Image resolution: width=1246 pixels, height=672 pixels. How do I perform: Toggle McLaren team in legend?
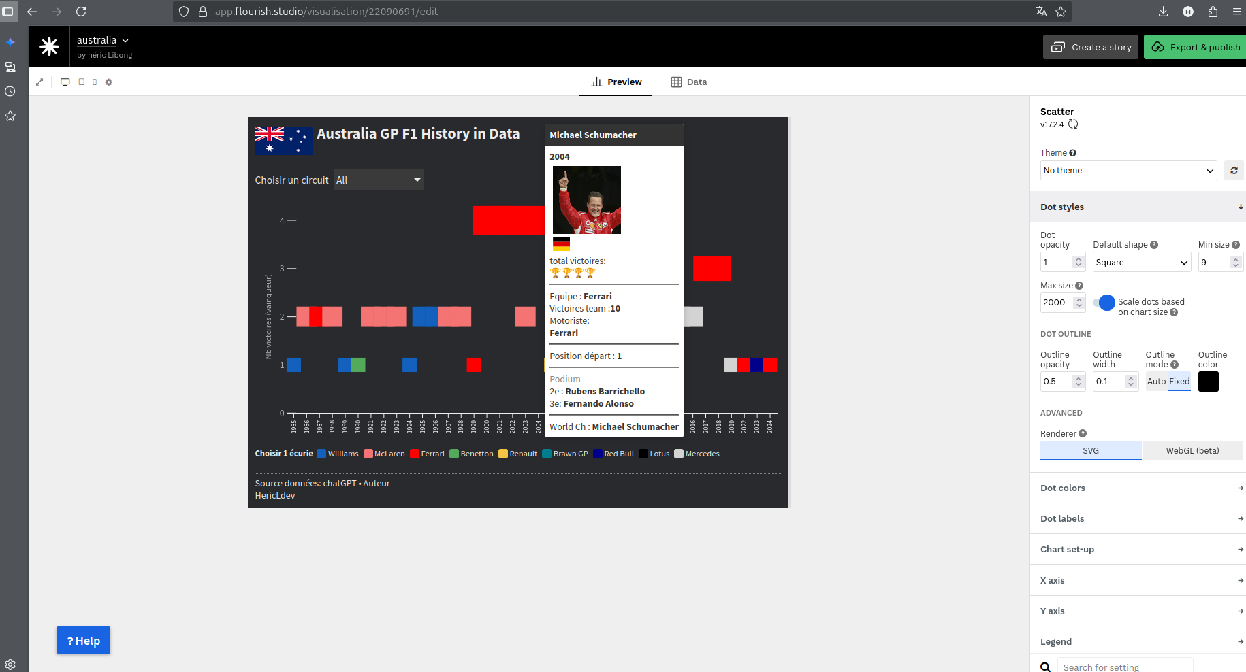(385, 454)
